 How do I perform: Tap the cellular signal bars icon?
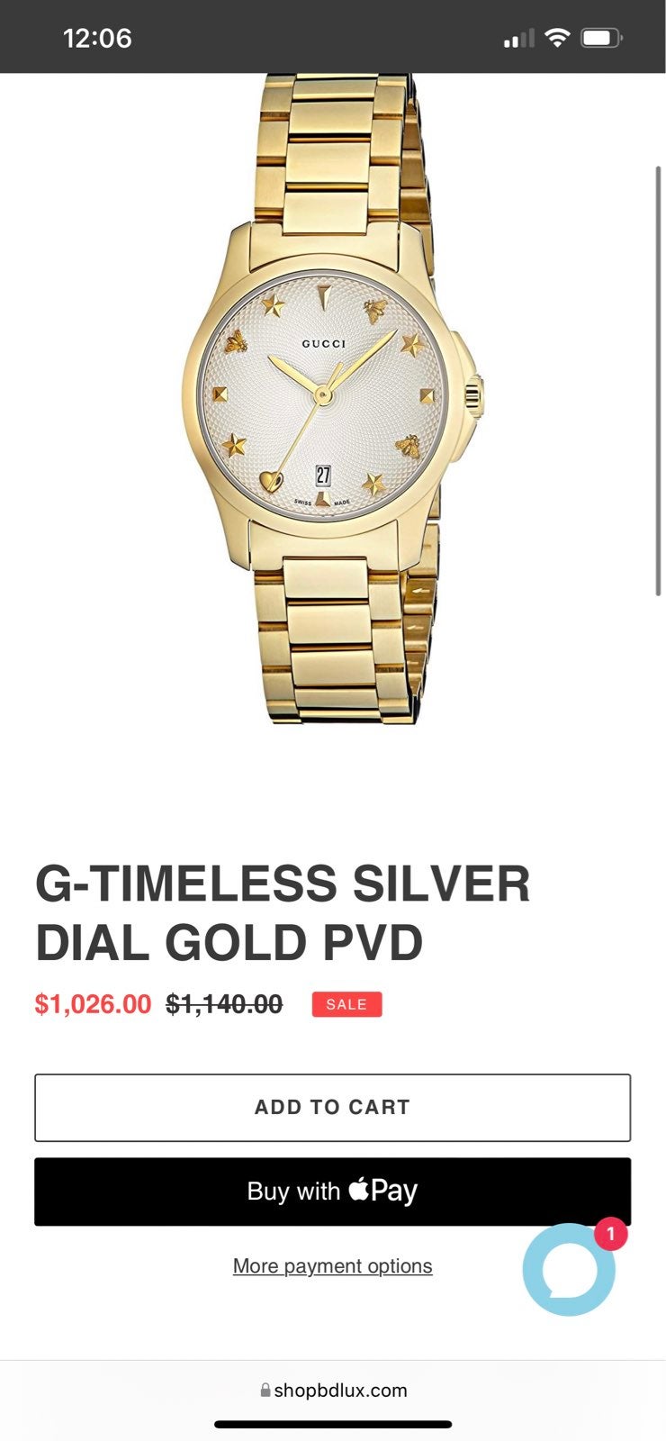(x=518, y=38)
